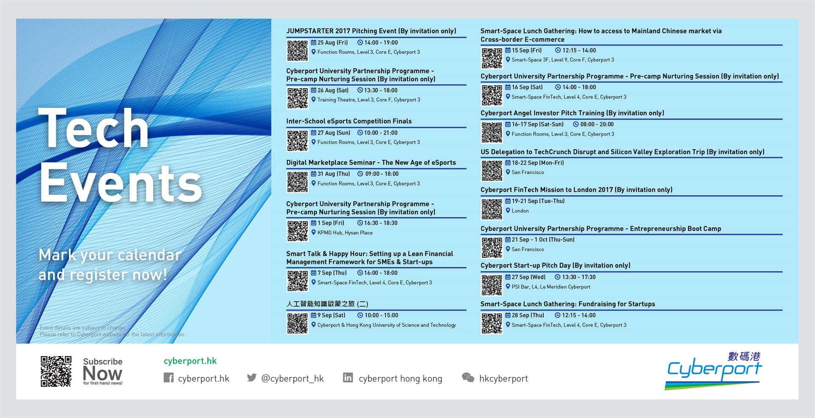Click QR code for FinTech Mission to London
Screen dimensions: 815x418
coord(492,209)
